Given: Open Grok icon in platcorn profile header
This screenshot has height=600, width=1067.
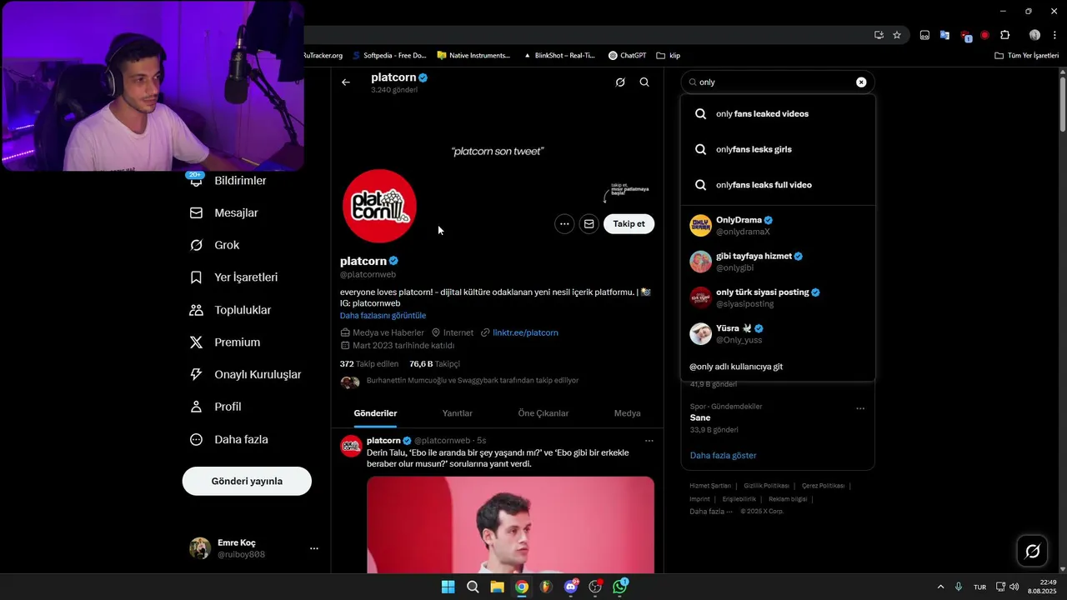Looking at the screenshot, I should tap(620, 82).
